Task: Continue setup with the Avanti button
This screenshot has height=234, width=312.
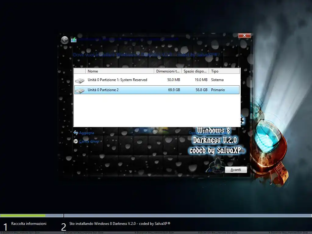Action: (236, 170)
